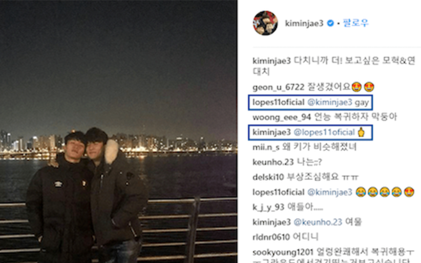Viewport: 421px width, 263px height.
Task: Open the sookyoung1201 commenter profile
Action: pyautogui.click(x=283, y=252)
